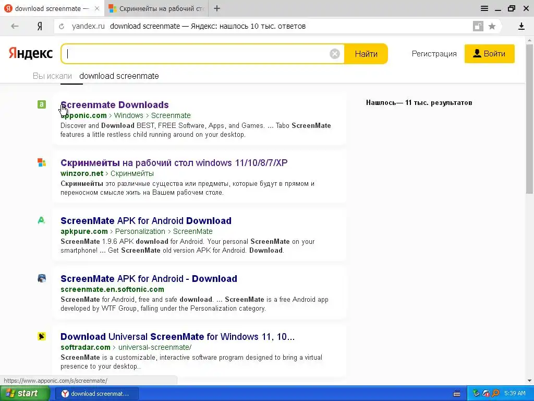Go back with the browser back arrow
Screen dimensions: 534x401
pos(15,26)
